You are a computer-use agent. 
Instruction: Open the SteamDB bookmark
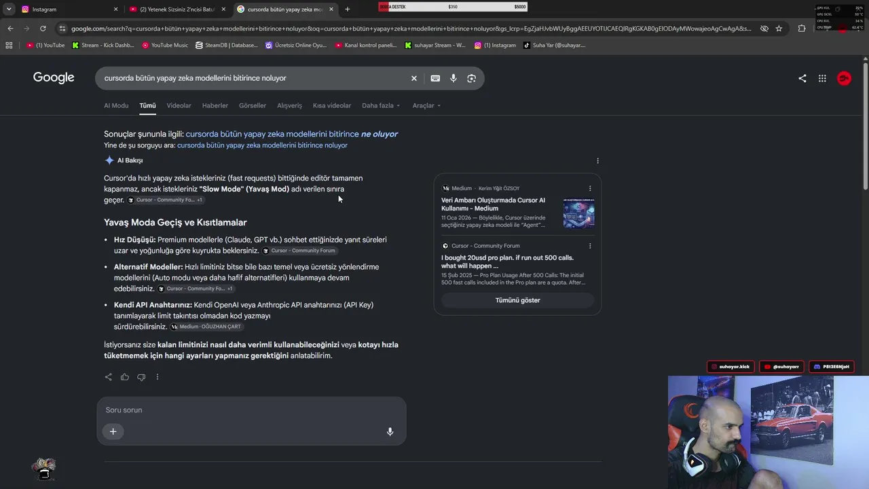tap(227, 46)
